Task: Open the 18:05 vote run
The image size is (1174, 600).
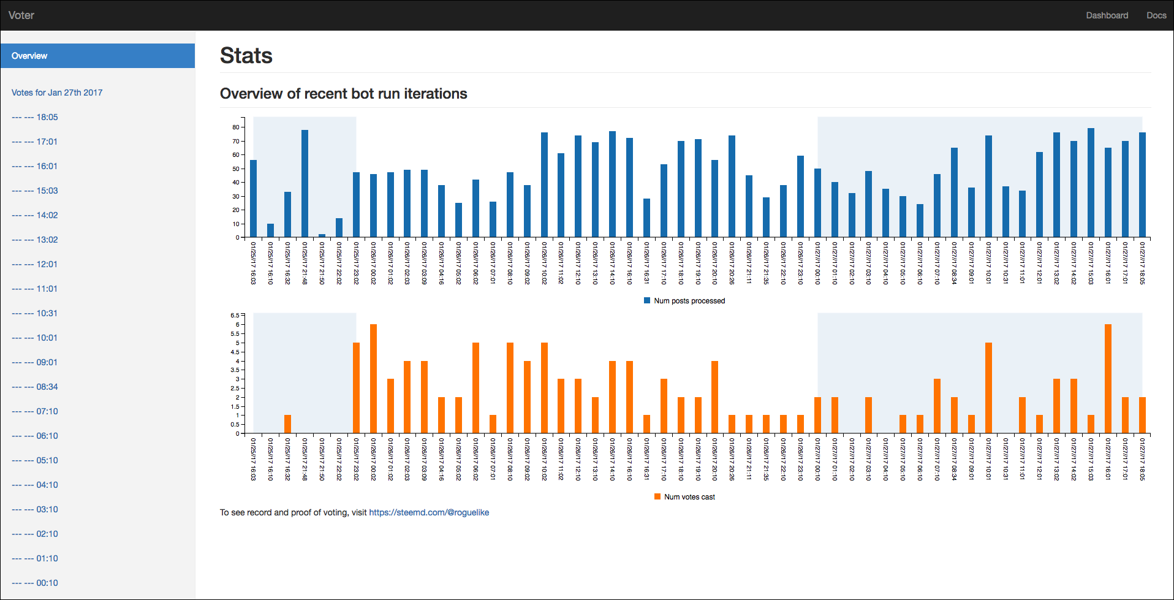Action: coord(35,117)
